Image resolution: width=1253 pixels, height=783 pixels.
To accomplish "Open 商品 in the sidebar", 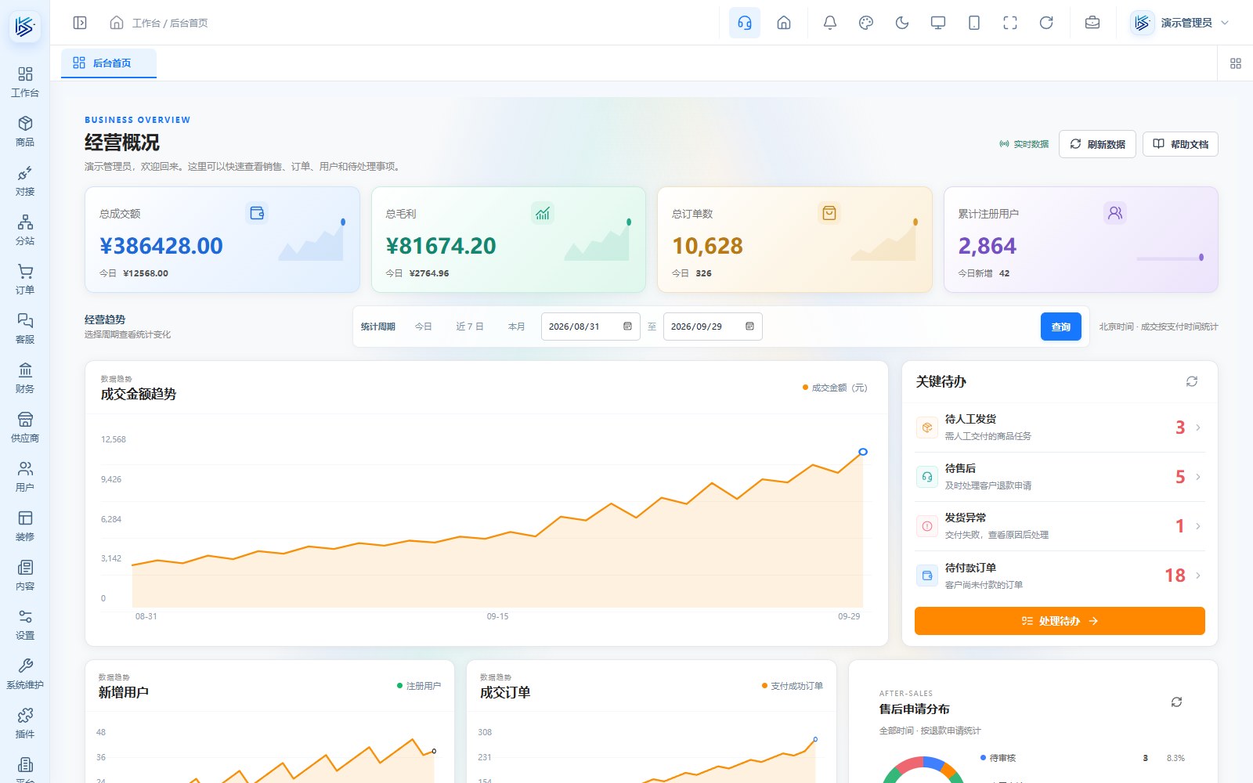I will pos(25,132).
